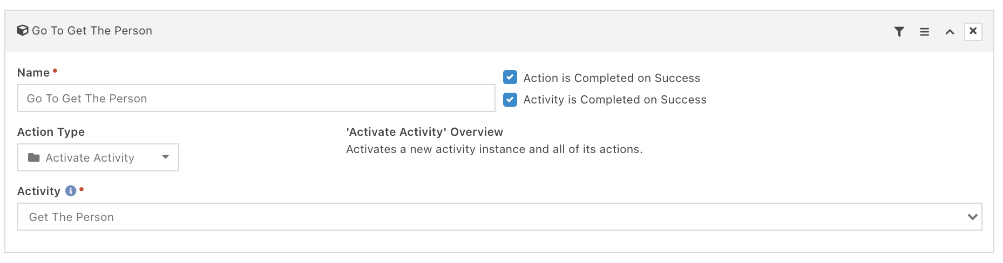Click the panel header title text
1003x263 pixels.
[92, 31]
